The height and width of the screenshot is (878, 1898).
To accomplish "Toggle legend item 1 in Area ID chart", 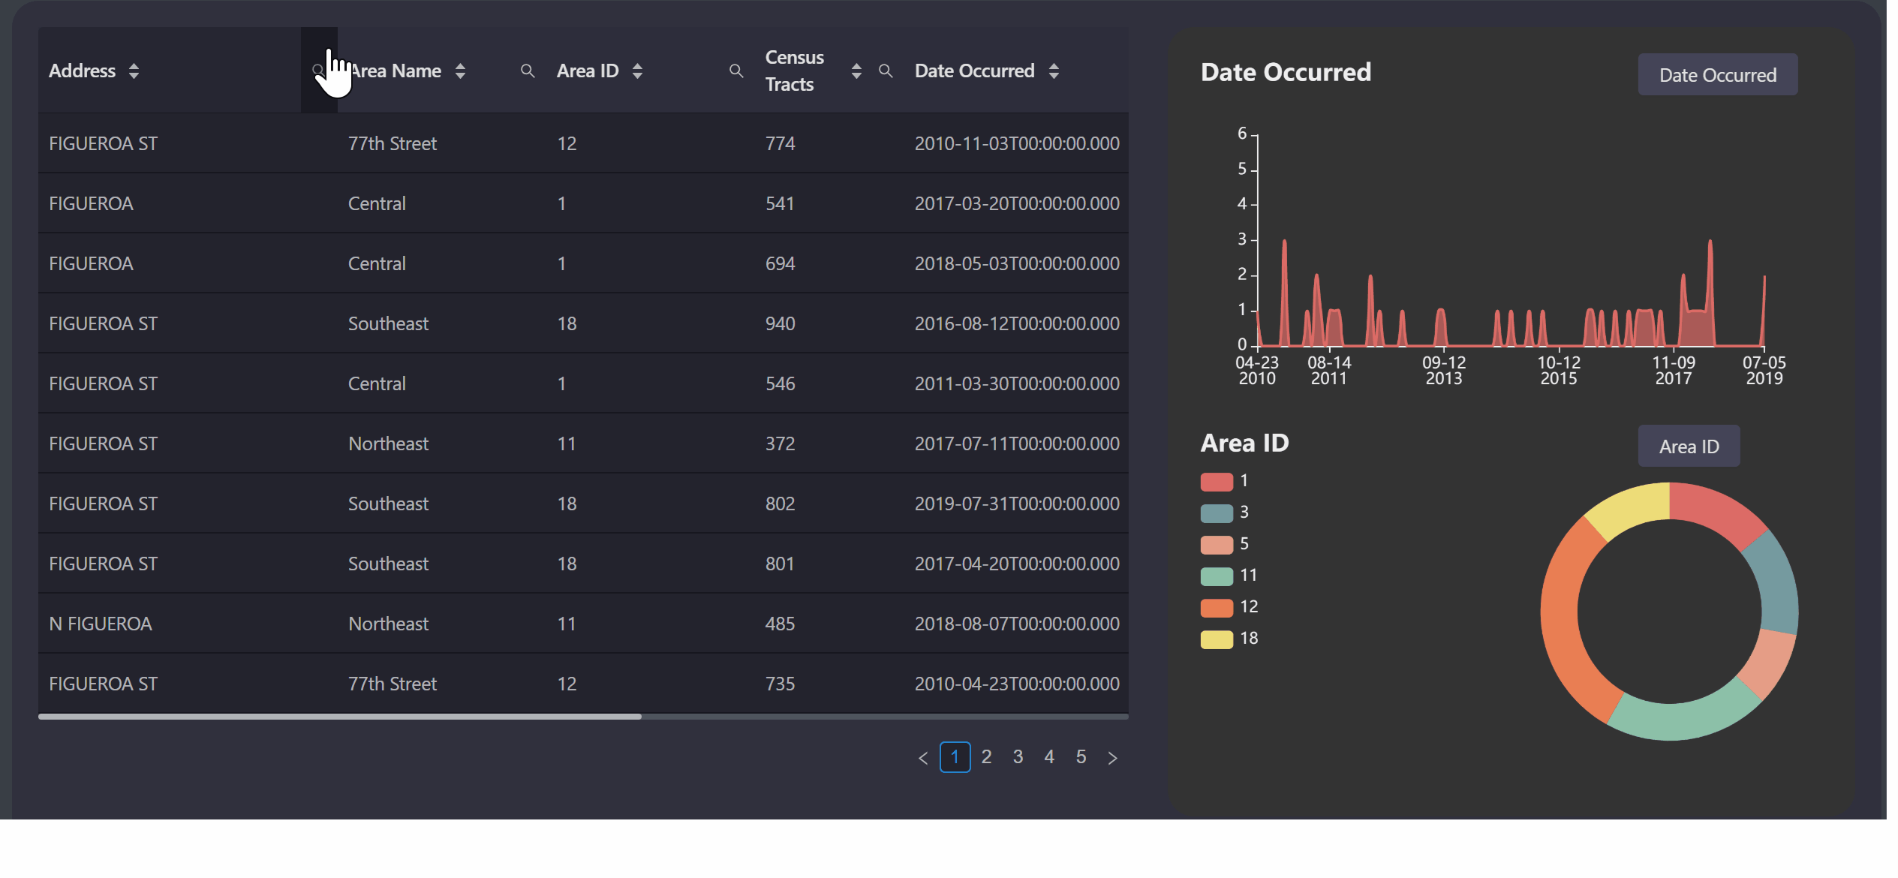I will 1217,481.
